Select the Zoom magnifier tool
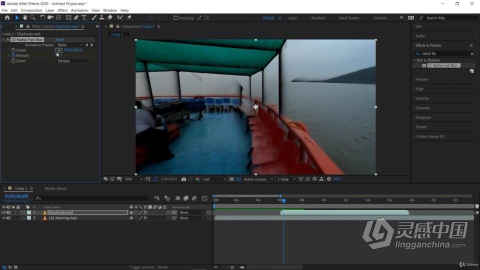480x270 pixels. click(x=33, y=18)
